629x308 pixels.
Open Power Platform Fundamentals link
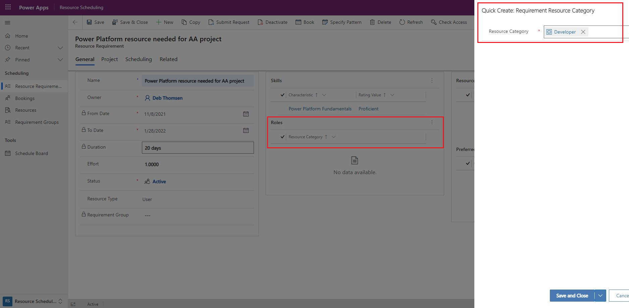click(x=320, y=109)
